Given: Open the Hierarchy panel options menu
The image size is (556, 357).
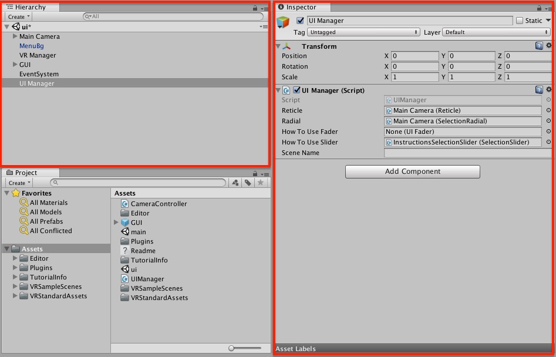Looking at the screenshot, I should pos(265,8).
